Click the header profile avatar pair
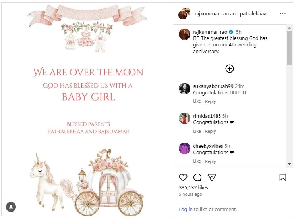Viewport: 294px width, 218px height. pos(185,13)
